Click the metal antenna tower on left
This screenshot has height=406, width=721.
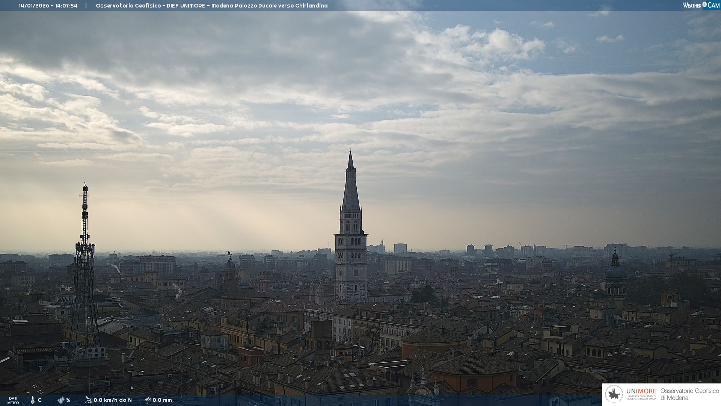coord(85,263)
